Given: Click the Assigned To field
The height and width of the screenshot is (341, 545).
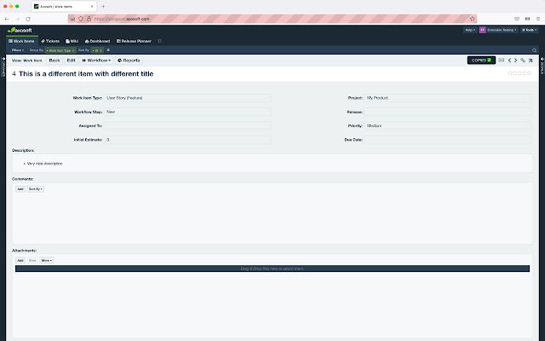Looking at the screenshot, I should 187,125.
